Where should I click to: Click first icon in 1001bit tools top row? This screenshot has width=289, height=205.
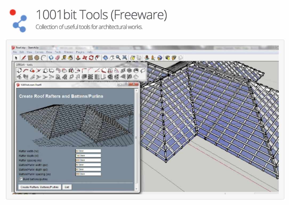(x=19, y=70)
